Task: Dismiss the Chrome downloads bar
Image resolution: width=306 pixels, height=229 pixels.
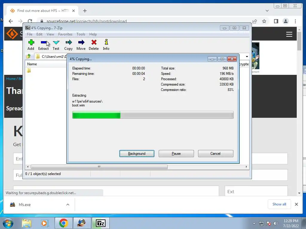Action: click(x=296, y=204)
